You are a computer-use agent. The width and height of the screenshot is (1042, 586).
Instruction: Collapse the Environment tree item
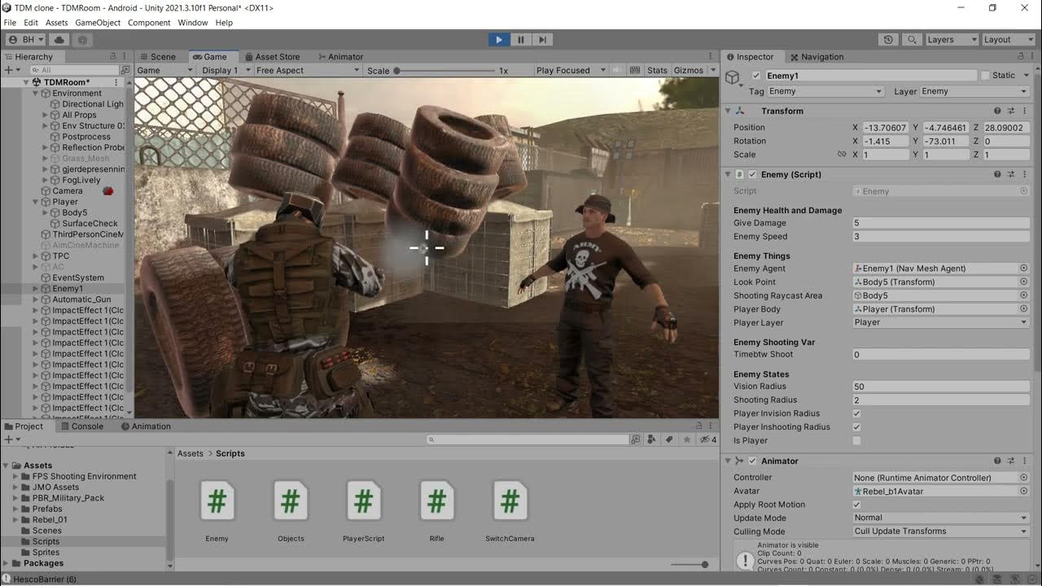pos(36,94)
